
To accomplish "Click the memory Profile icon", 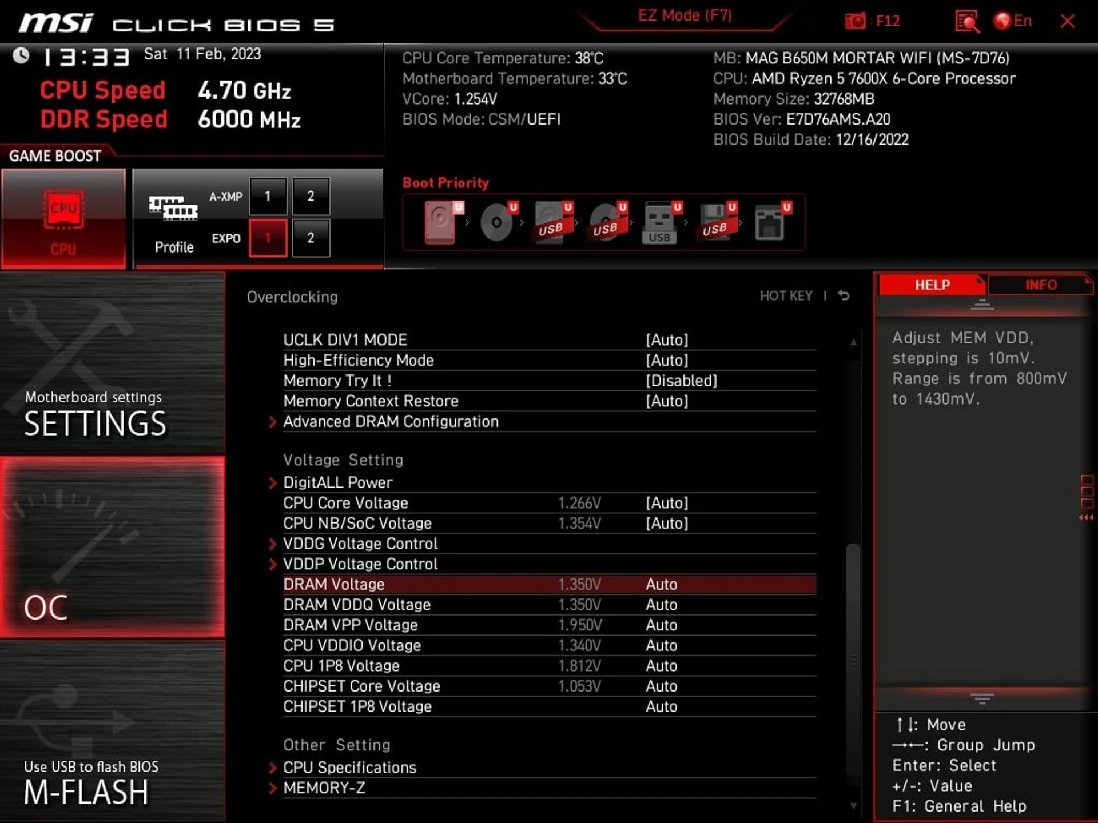I will click(173, 209).
